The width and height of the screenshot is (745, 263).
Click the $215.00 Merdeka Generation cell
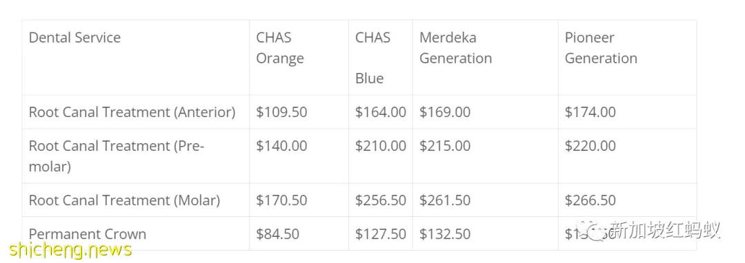[445, 145]
